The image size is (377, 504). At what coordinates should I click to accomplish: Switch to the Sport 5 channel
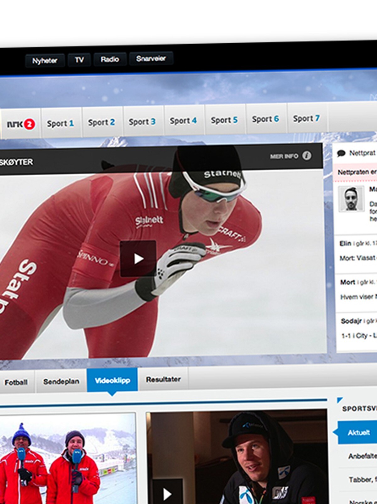(x=224, y=120)
